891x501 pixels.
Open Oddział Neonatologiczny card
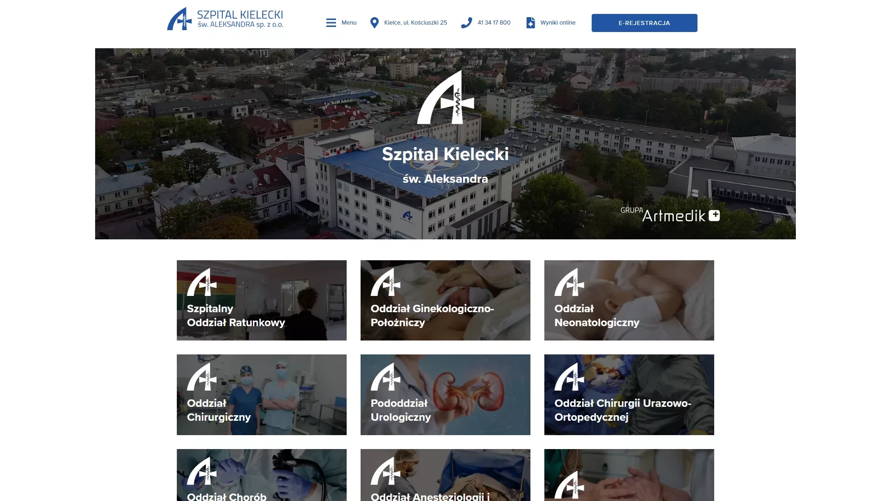click(629, 300)
